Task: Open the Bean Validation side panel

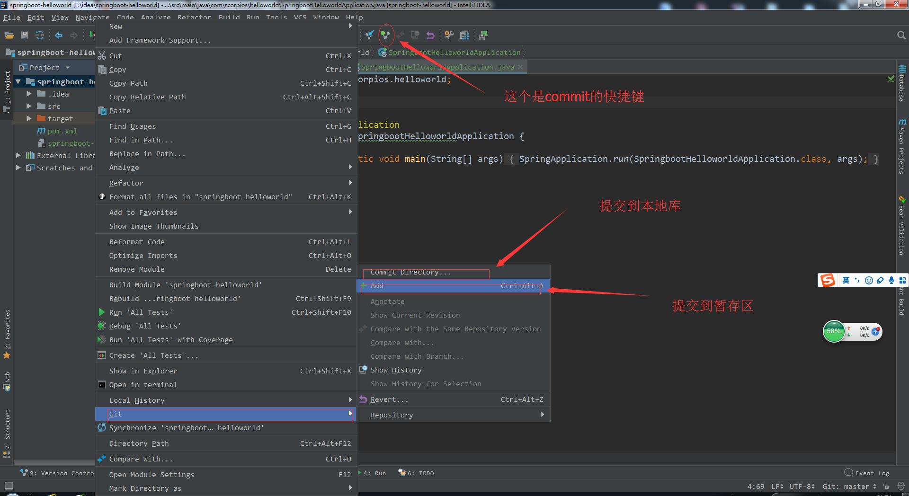Action: [902, 225]
